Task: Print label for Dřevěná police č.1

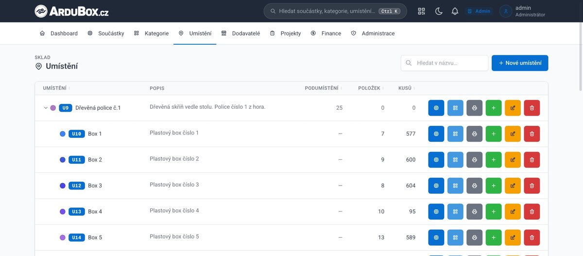Action: coord(475,108)
